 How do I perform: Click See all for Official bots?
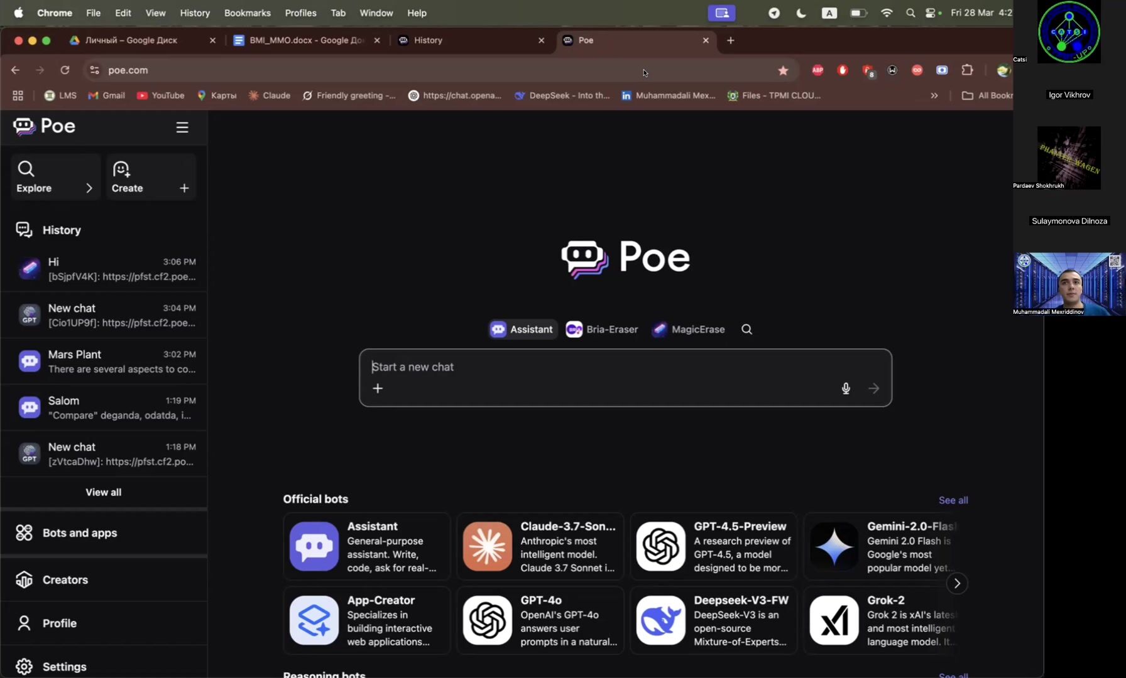(953, 500)
